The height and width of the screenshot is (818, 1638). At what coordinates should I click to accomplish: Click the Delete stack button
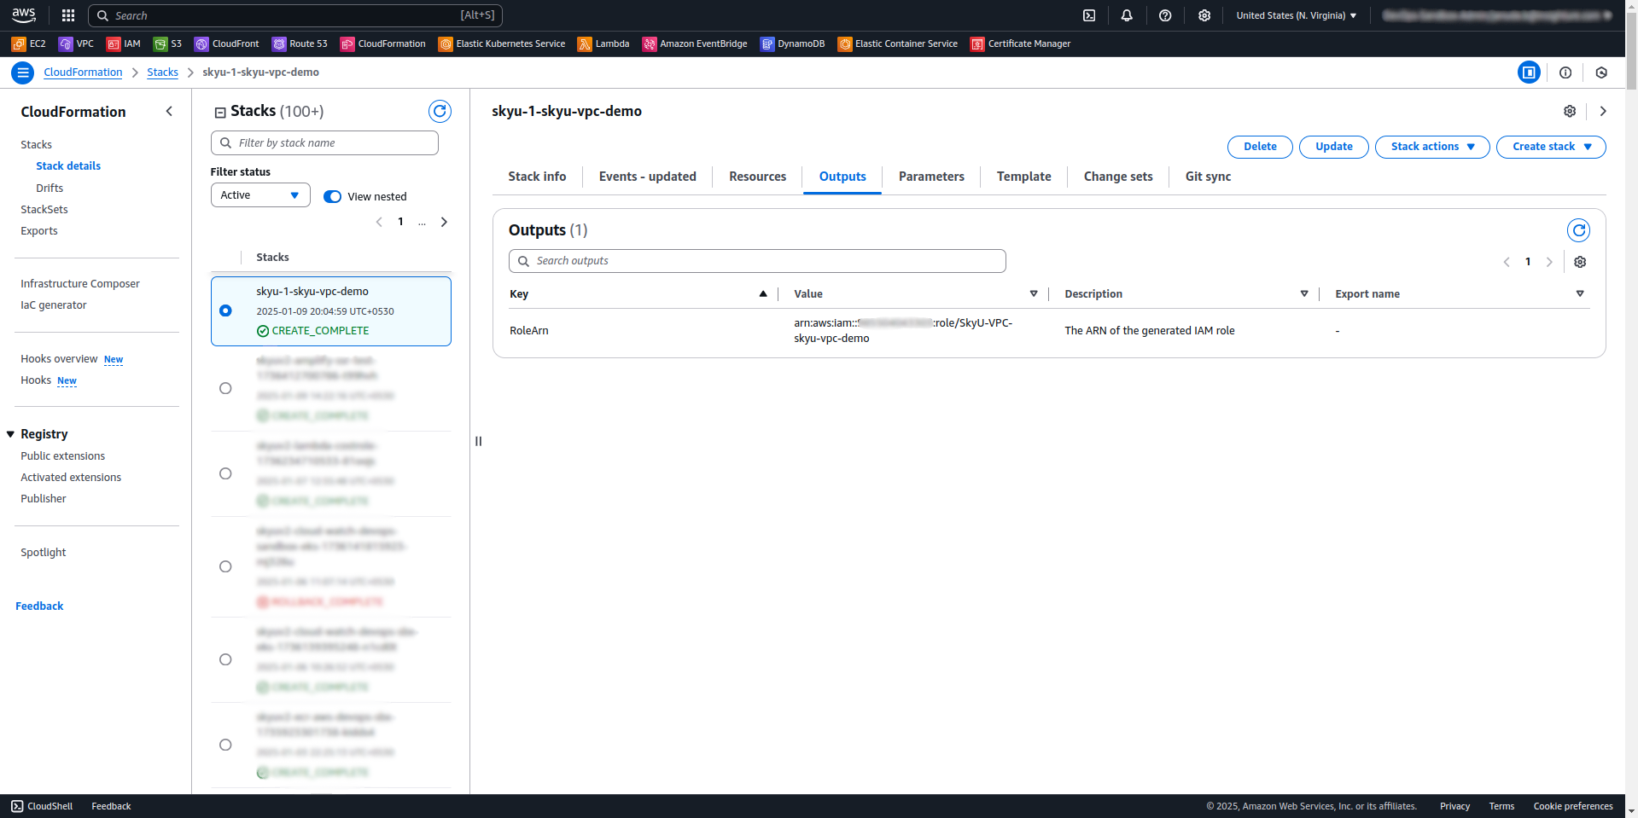click(x=1260, y=147)
